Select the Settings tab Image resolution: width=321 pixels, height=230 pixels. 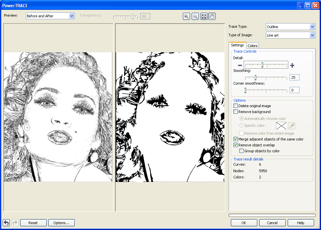[x=237, y=45]
